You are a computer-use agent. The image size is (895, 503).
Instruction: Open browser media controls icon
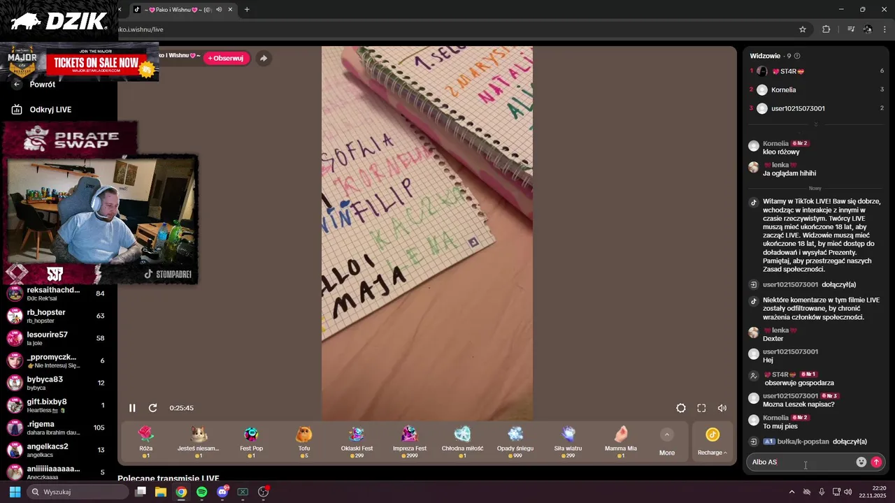[851, 29]
